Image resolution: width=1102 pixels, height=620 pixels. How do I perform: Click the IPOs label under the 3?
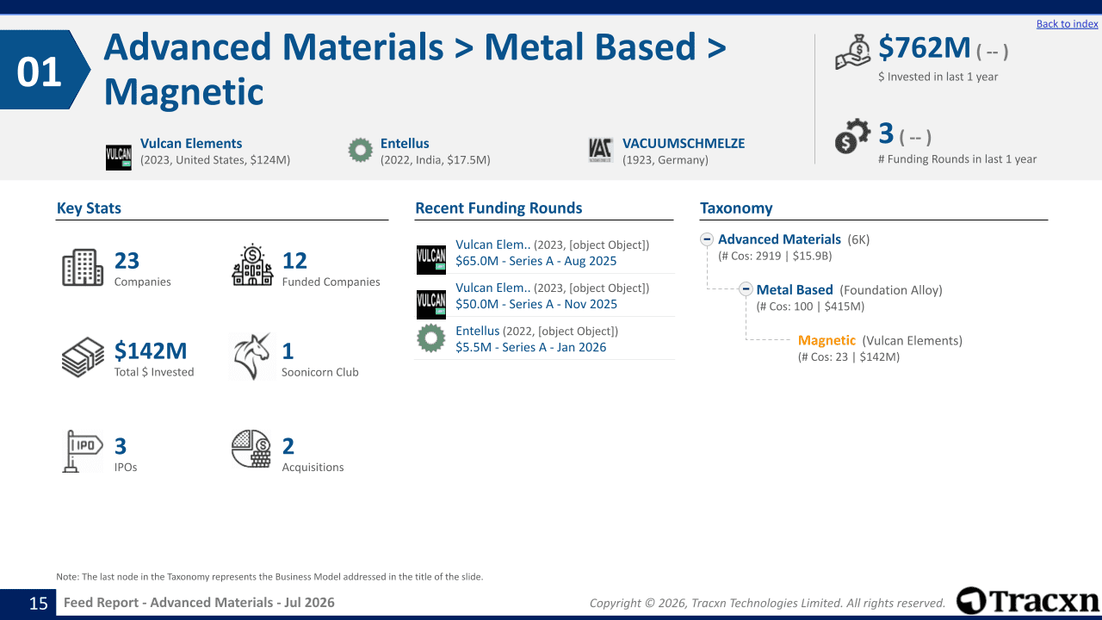pos(126,467)
